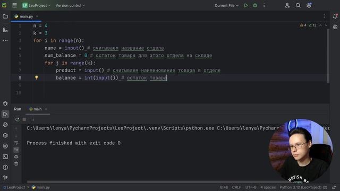Open the main hamburger menu

[14, 5]
